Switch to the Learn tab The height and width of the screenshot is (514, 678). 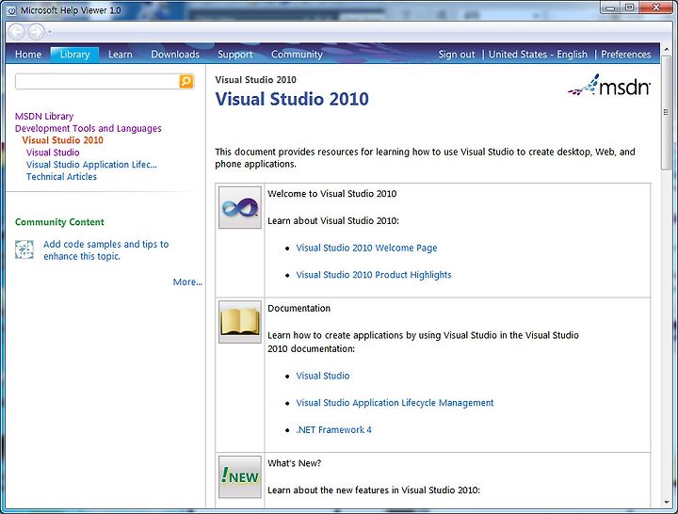[121, 55]
